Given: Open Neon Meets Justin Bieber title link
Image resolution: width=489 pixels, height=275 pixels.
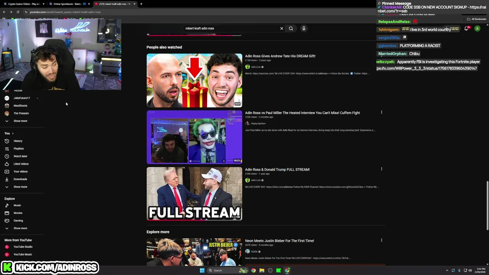Looking at the screenshot, I should point(279,241).
